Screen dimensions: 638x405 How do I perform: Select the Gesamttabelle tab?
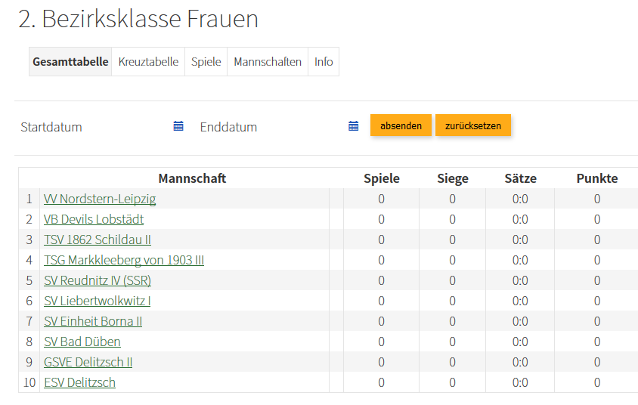point(70,62)
